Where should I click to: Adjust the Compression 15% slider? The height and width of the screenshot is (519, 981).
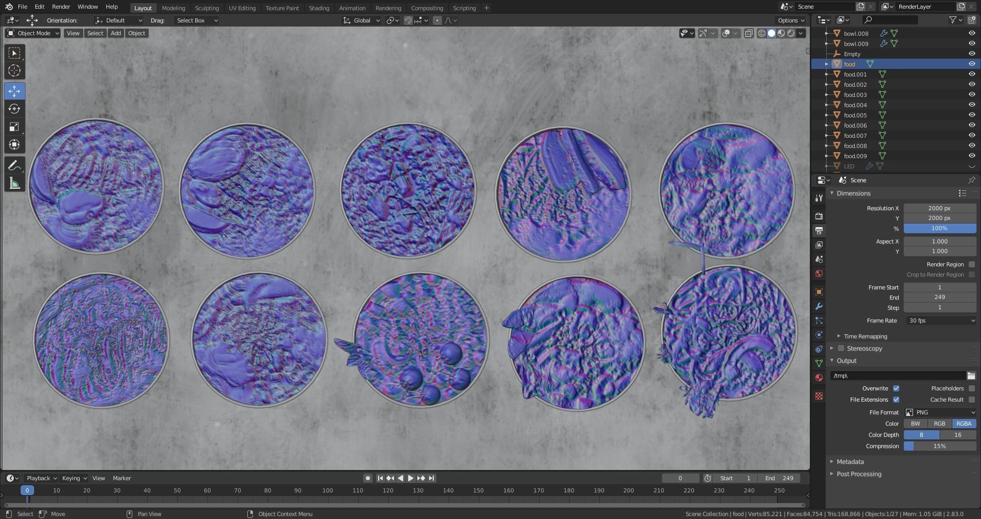tap(940, 446)
